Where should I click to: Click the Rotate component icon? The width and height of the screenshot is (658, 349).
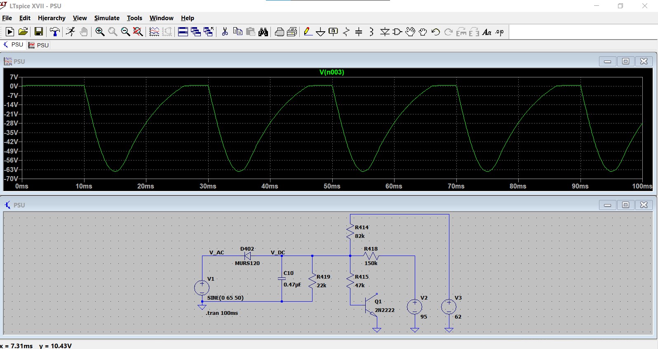point(461,32)
